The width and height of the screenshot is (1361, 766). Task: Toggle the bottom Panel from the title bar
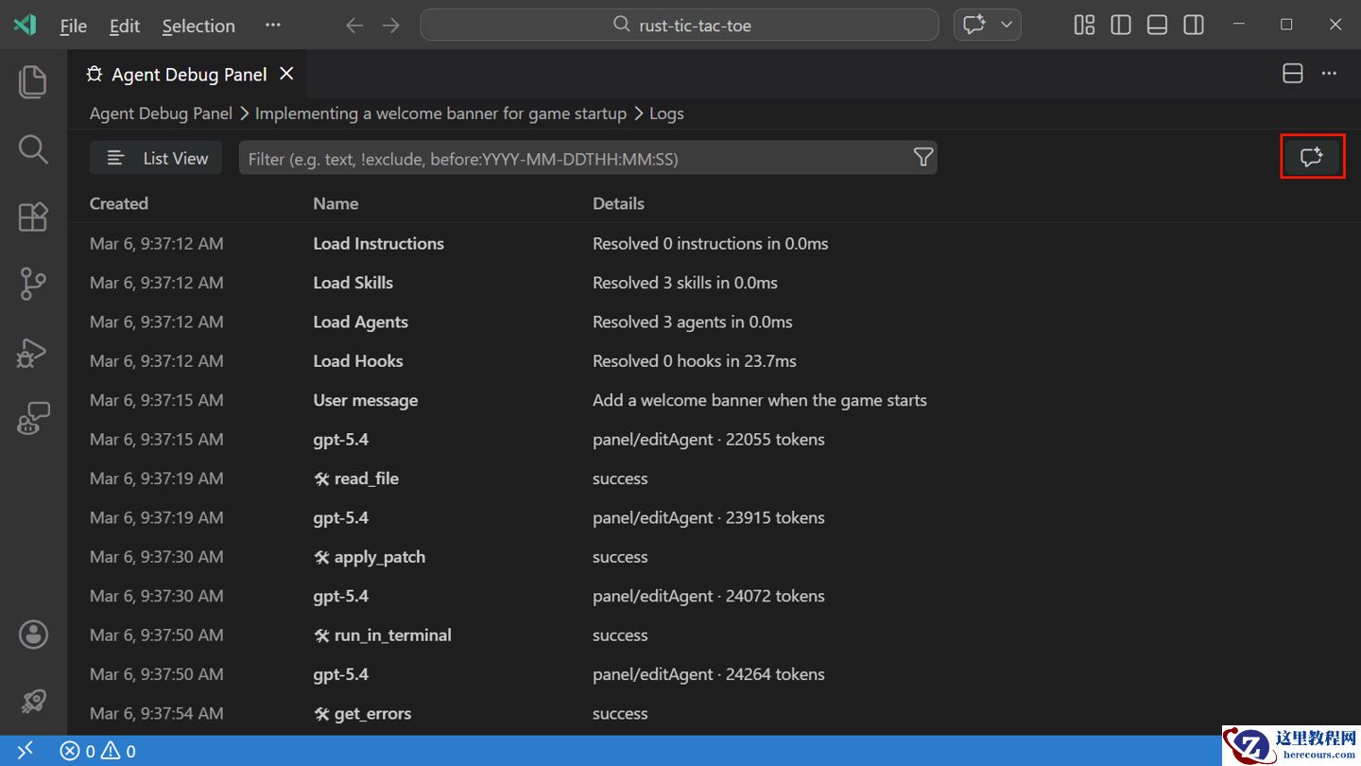[1157, 25]
